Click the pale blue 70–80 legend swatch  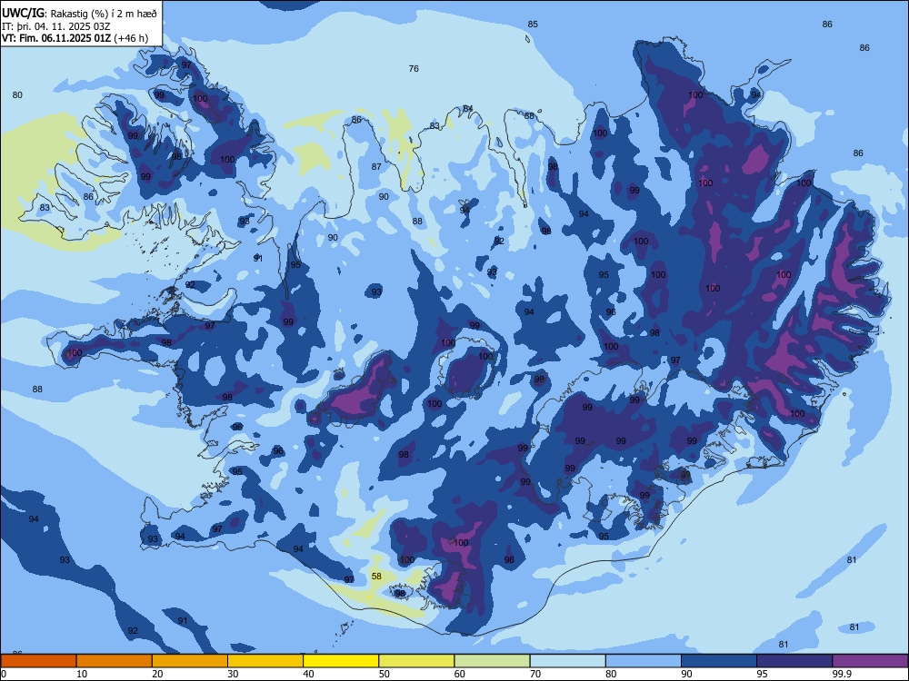(x=567, y=661)
